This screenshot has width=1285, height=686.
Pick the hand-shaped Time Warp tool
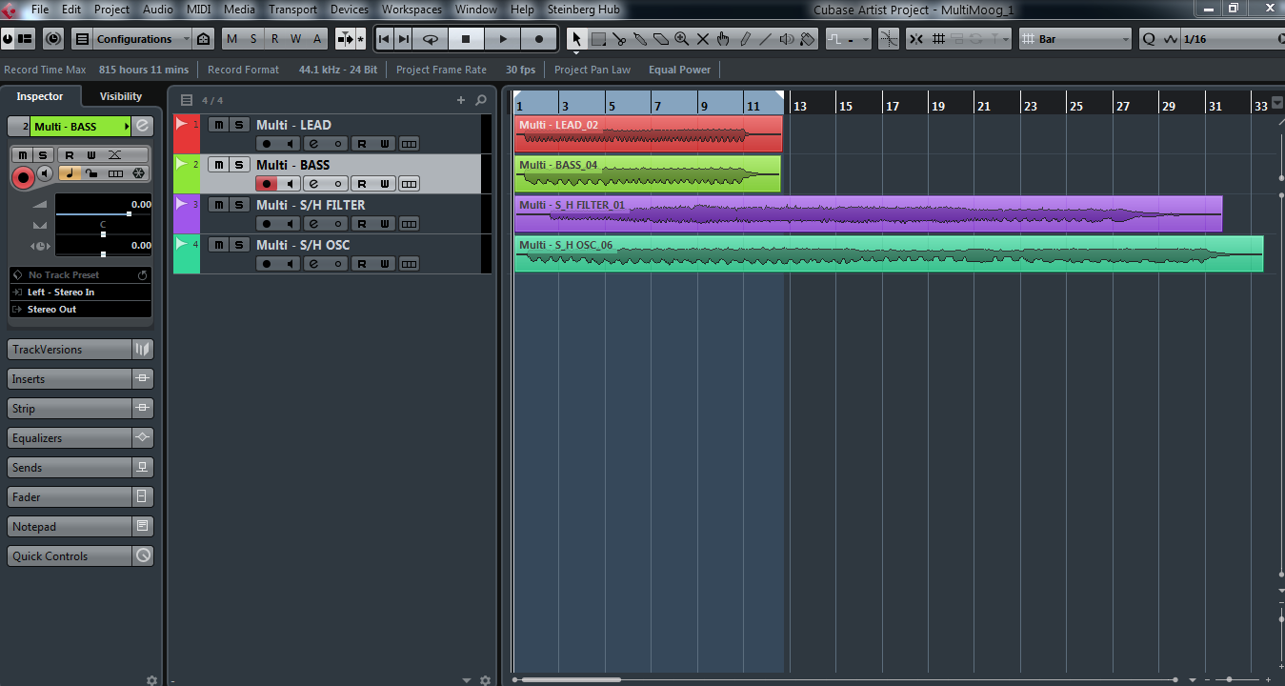pos(724,39)
